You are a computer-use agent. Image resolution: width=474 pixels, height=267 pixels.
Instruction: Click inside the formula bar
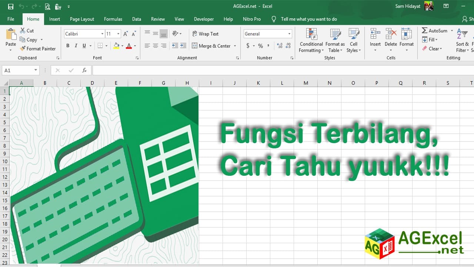tap(283, 70)
